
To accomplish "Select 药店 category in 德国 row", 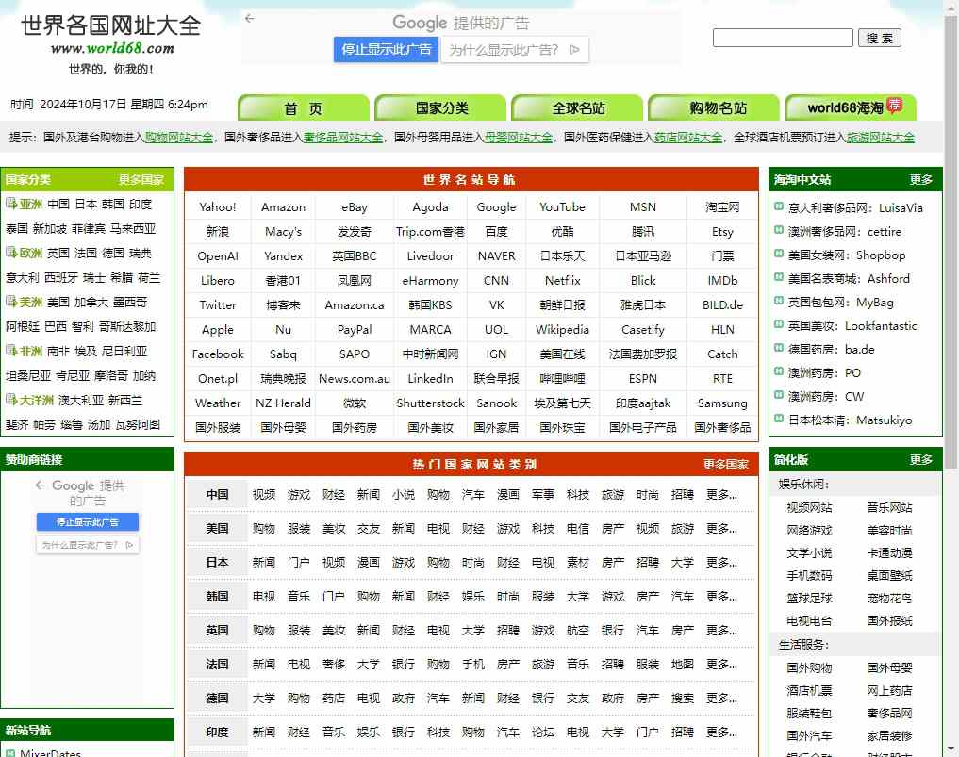I will pos(333,699).
